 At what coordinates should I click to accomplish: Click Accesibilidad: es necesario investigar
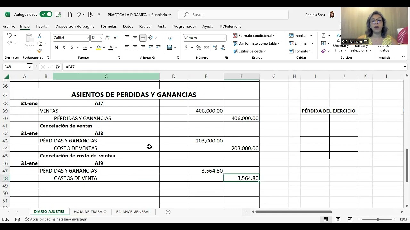[56, 219]
